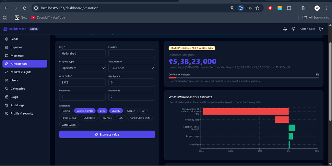Toggle the Cctv amenity chip
This screenshot has width=332, height=166.
pos(121,118)
